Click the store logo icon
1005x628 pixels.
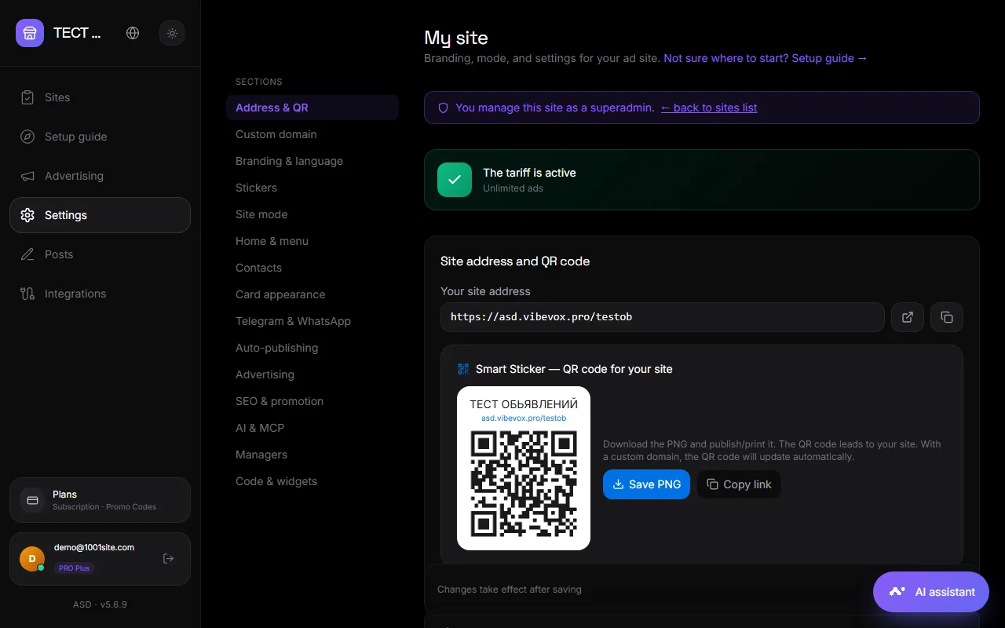pyautogui.click(x=30, y=33)
